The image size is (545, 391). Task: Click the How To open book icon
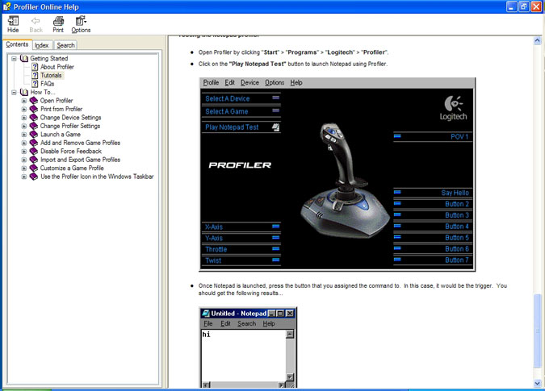[24, 92]
